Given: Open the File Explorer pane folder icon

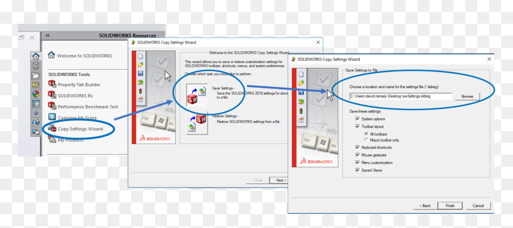Looking at the screenshot, I should (36, 76).
